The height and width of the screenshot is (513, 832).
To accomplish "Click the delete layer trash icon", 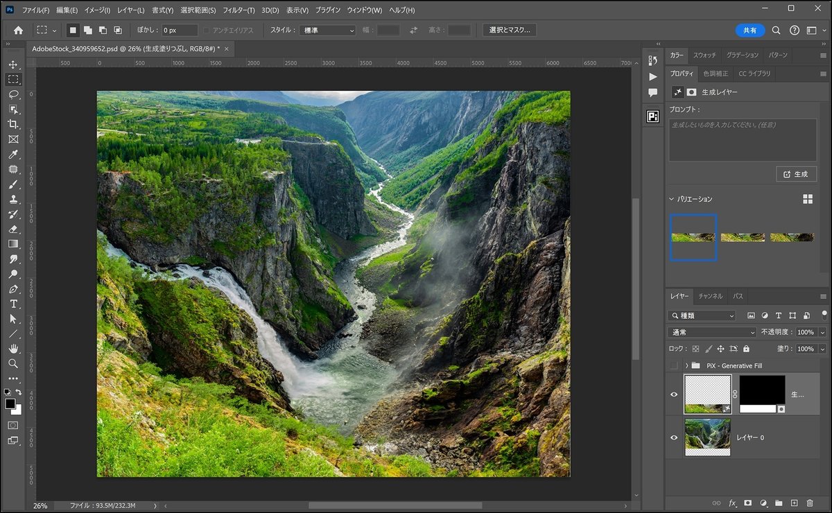I will [810, 503].
